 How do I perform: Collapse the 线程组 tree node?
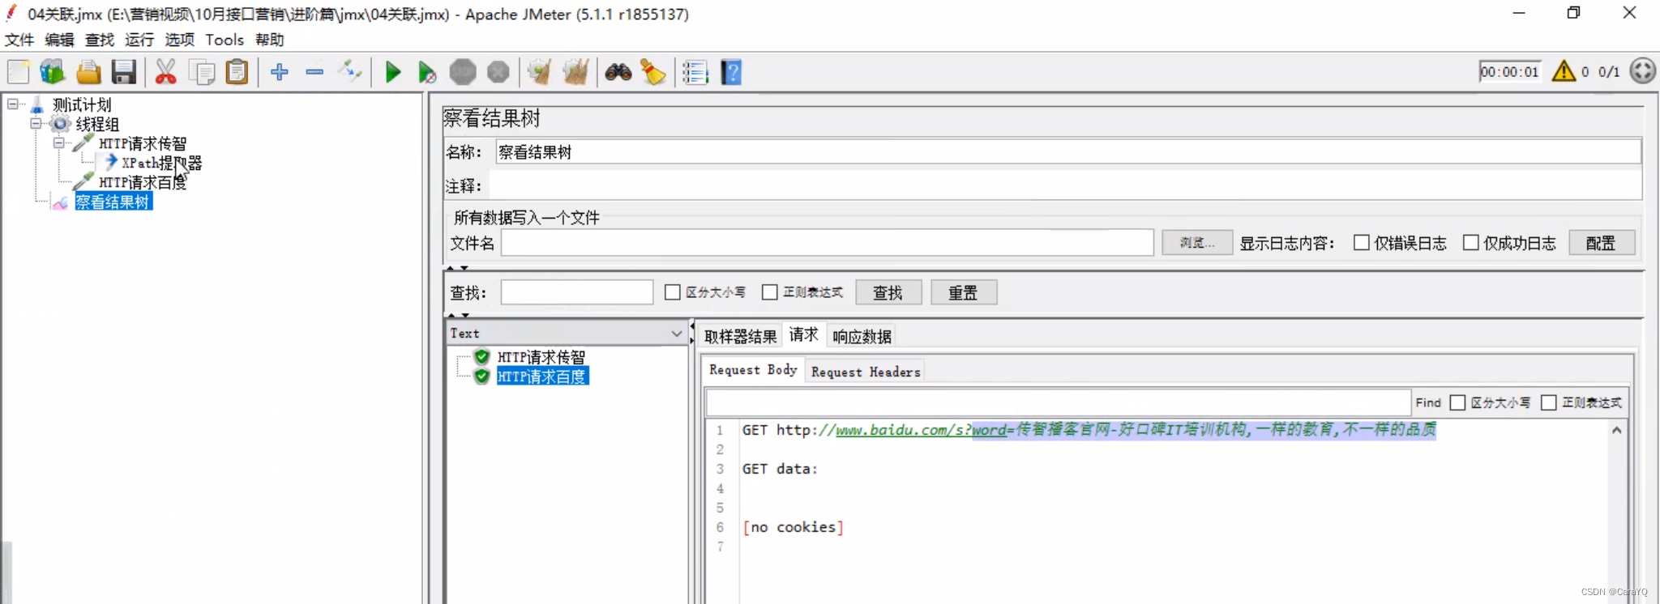[36, 123]
